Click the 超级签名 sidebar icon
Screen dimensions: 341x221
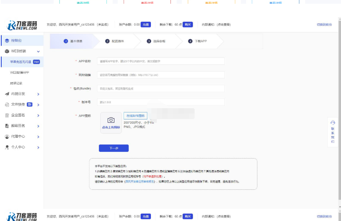[x=7, y=126]
